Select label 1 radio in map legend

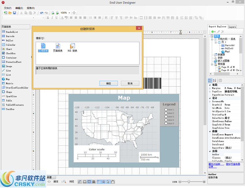(166, 110)
